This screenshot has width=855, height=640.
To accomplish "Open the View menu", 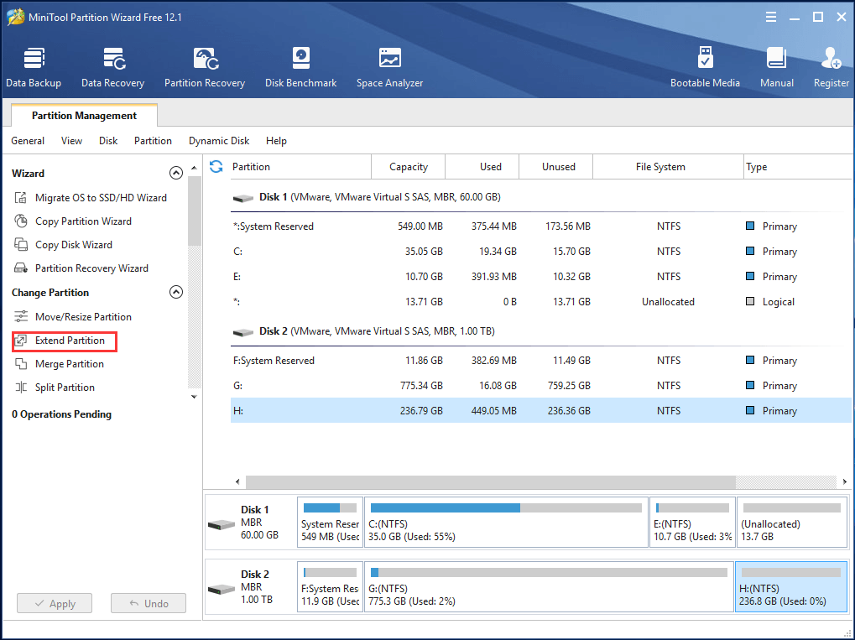I will click(71, 141).
